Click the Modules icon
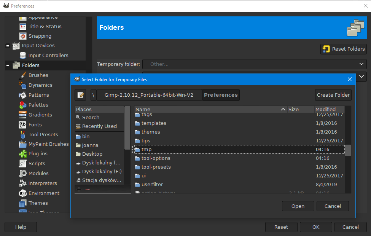 23,174
